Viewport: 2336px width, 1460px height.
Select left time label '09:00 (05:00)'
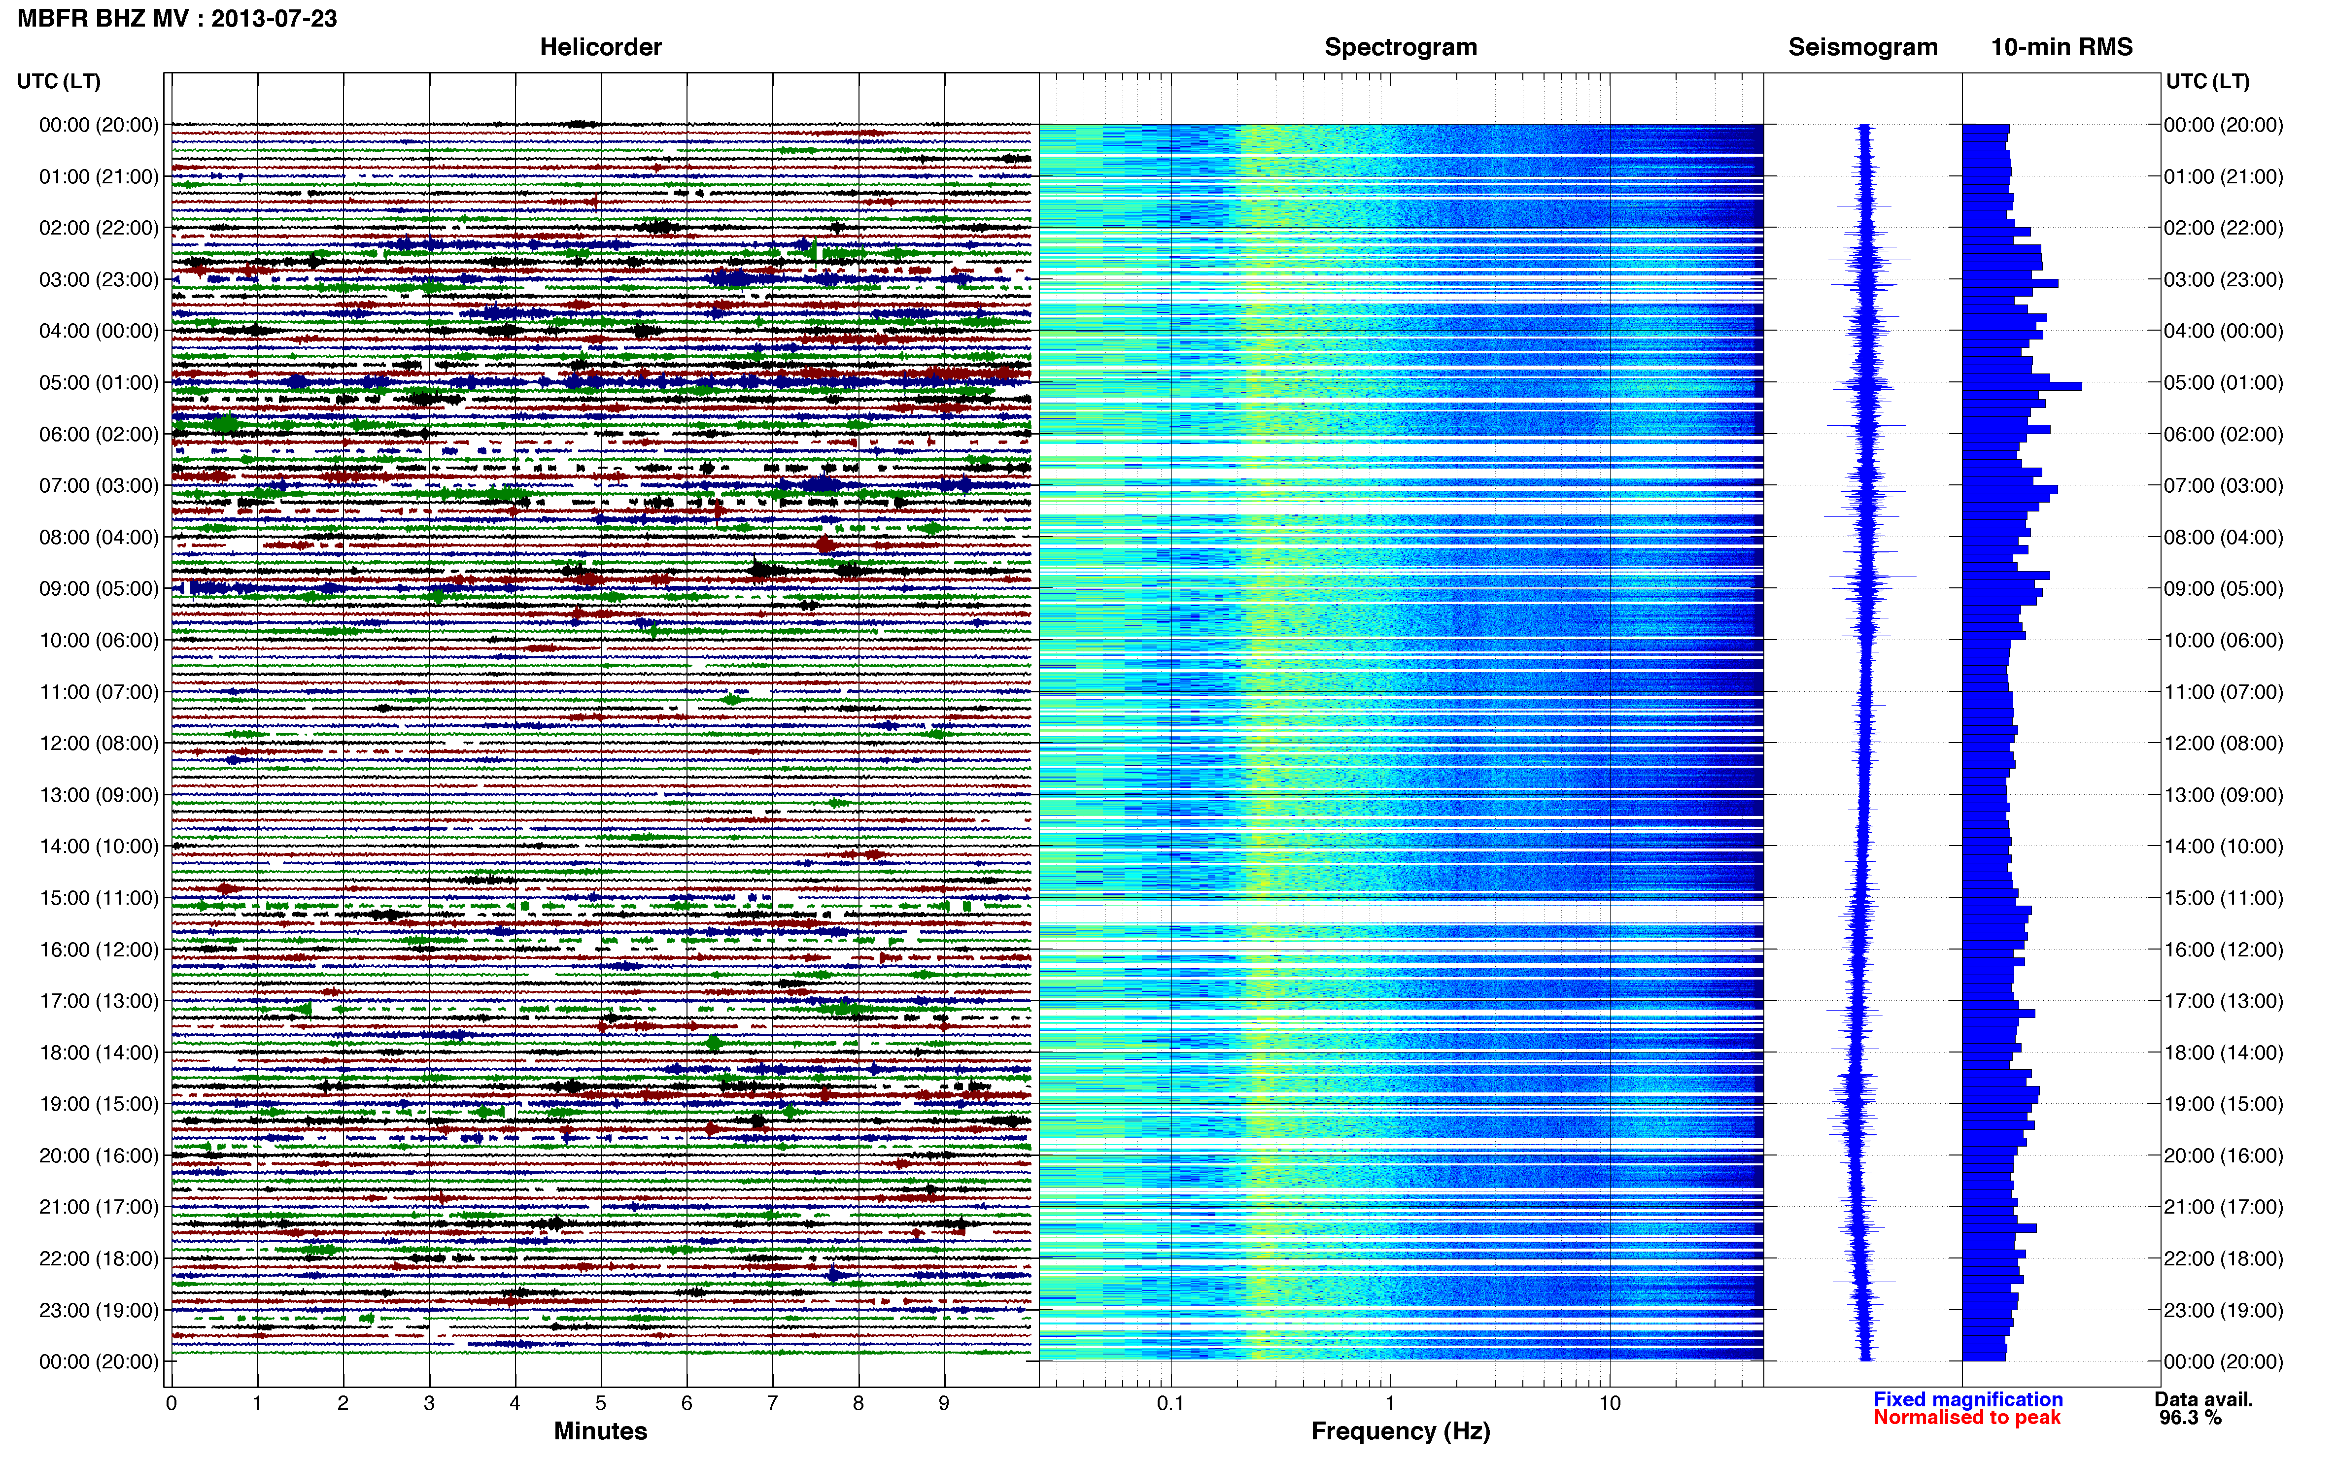click(x=99, y=588)
